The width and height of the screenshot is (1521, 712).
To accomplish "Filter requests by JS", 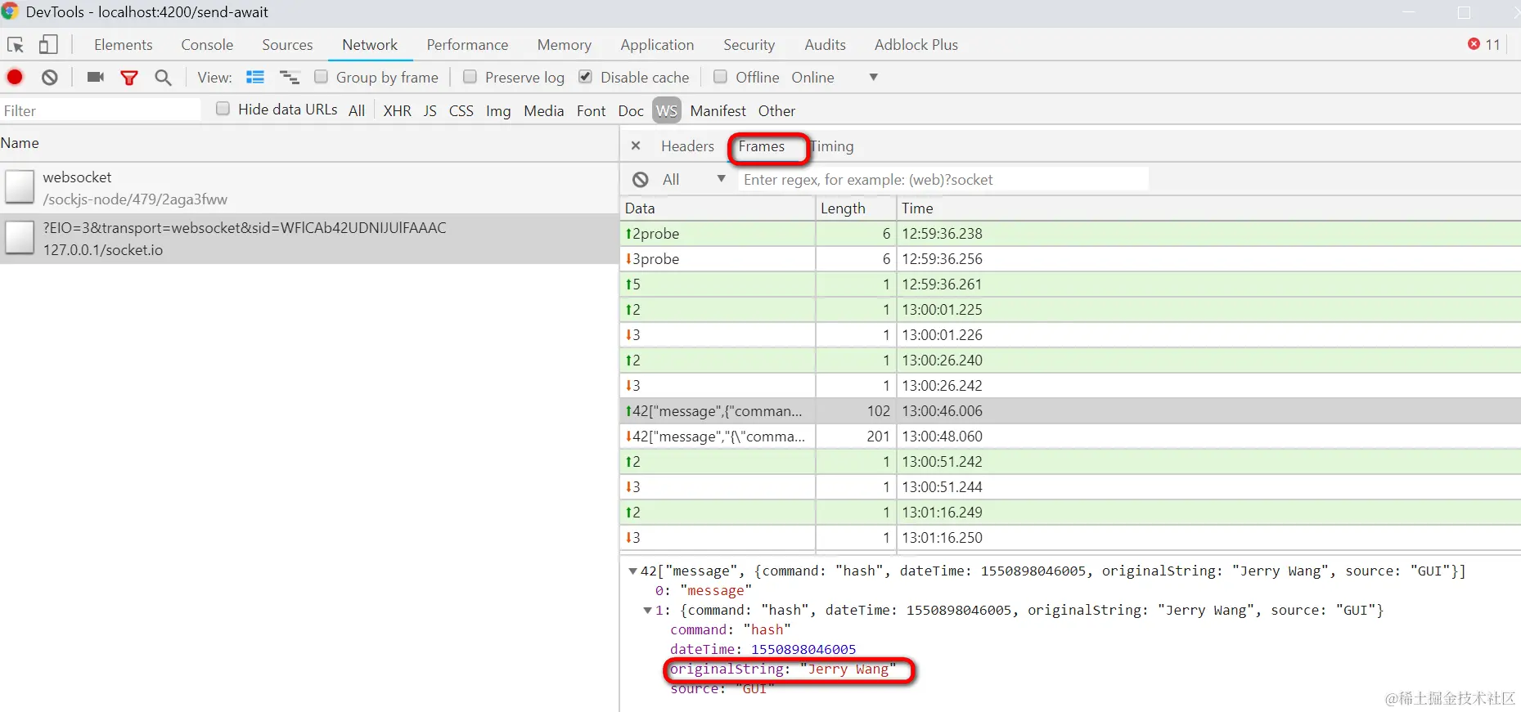I will [x=430, y=110].
